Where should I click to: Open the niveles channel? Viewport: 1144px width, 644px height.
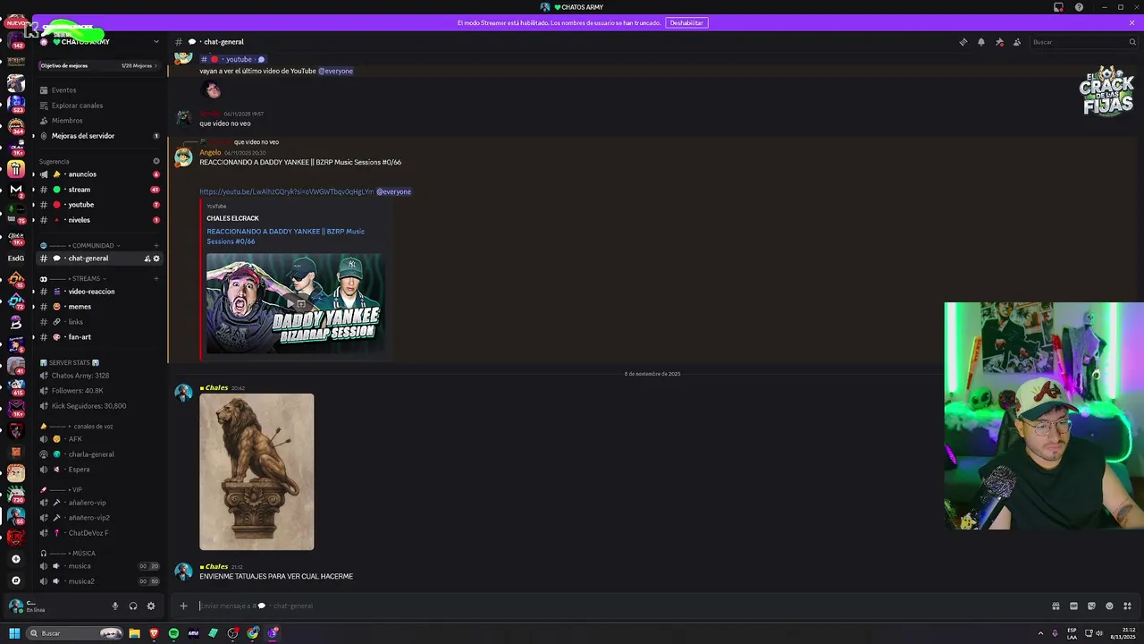[98, 220]
